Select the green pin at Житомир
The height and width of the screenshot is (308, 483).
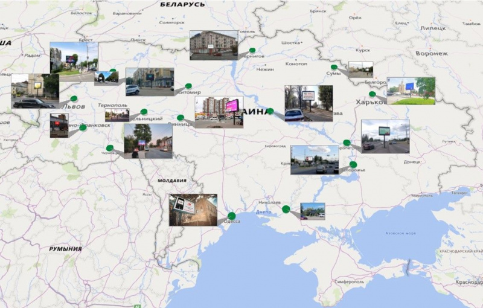tap(188, 86)
